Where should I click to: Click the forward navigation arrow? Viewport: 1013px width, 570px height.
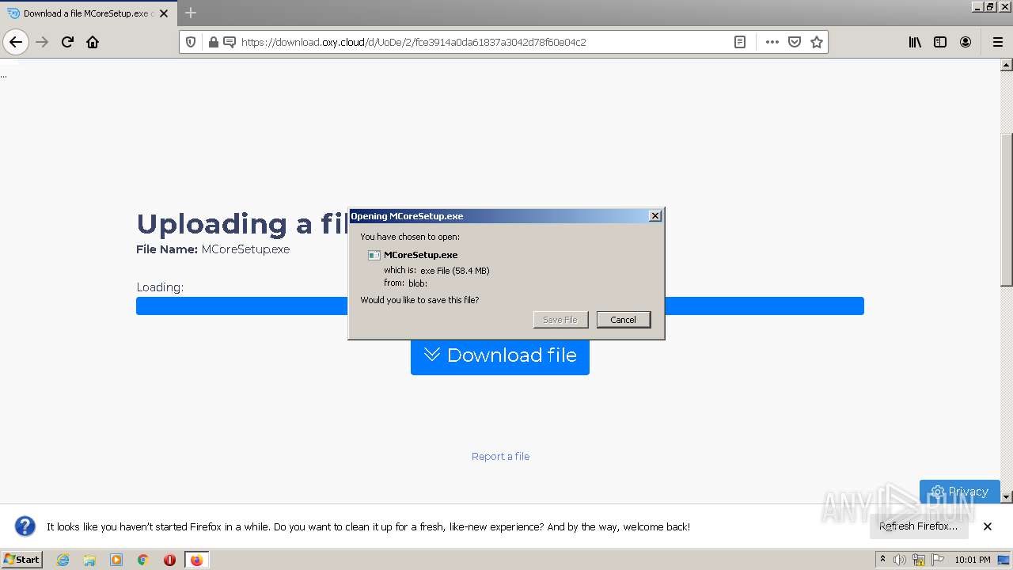pyautogui.click(x=43, y=42)
